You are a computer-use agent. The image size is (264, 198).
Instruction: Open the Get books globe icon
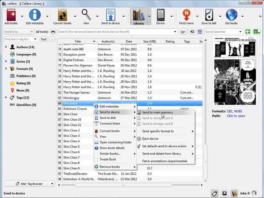click(x=231, y=15)
